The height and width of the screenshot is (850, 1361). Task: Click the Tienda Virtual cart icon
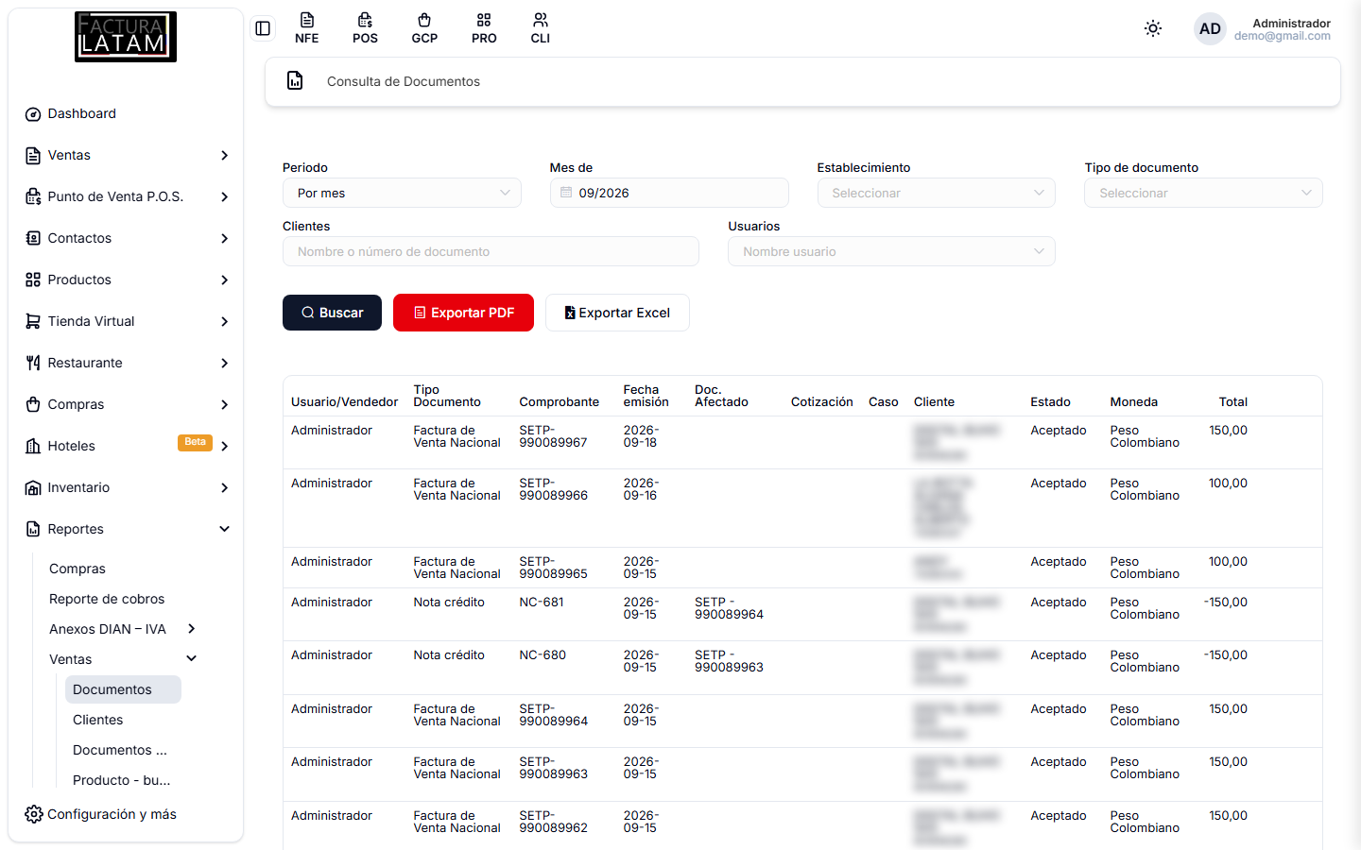click(33, 322)
